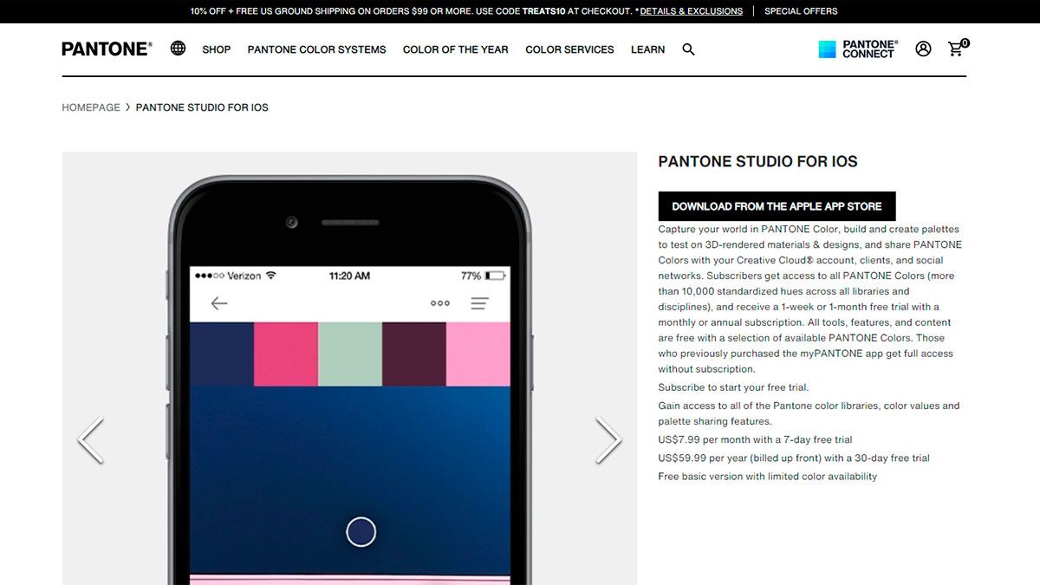Viewport: 1040px width, 585px height.
Task: Click the circular color picker on phone
Action: pos(361,531)
